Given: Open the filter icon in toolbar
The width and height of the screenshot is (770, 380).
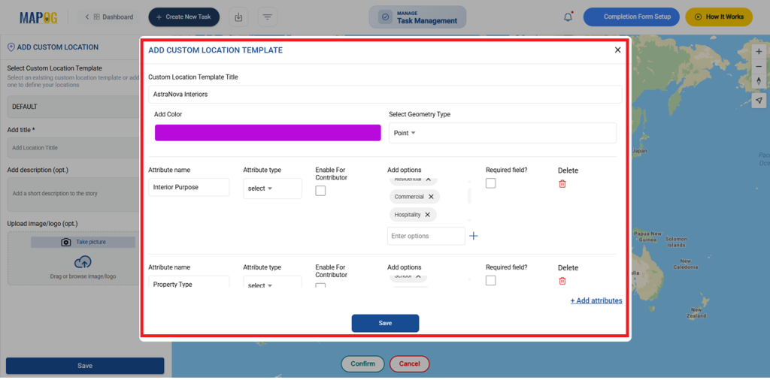Looking at the screenshot, I should (268, 17).
